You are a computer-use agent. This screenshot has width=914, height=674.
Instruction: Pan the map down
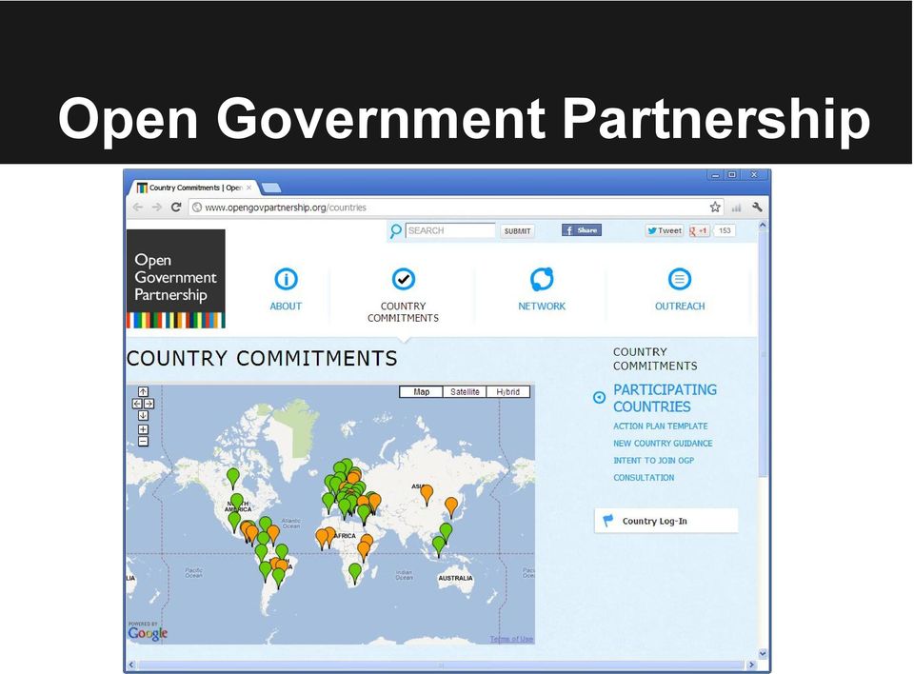tap(144, 415)
